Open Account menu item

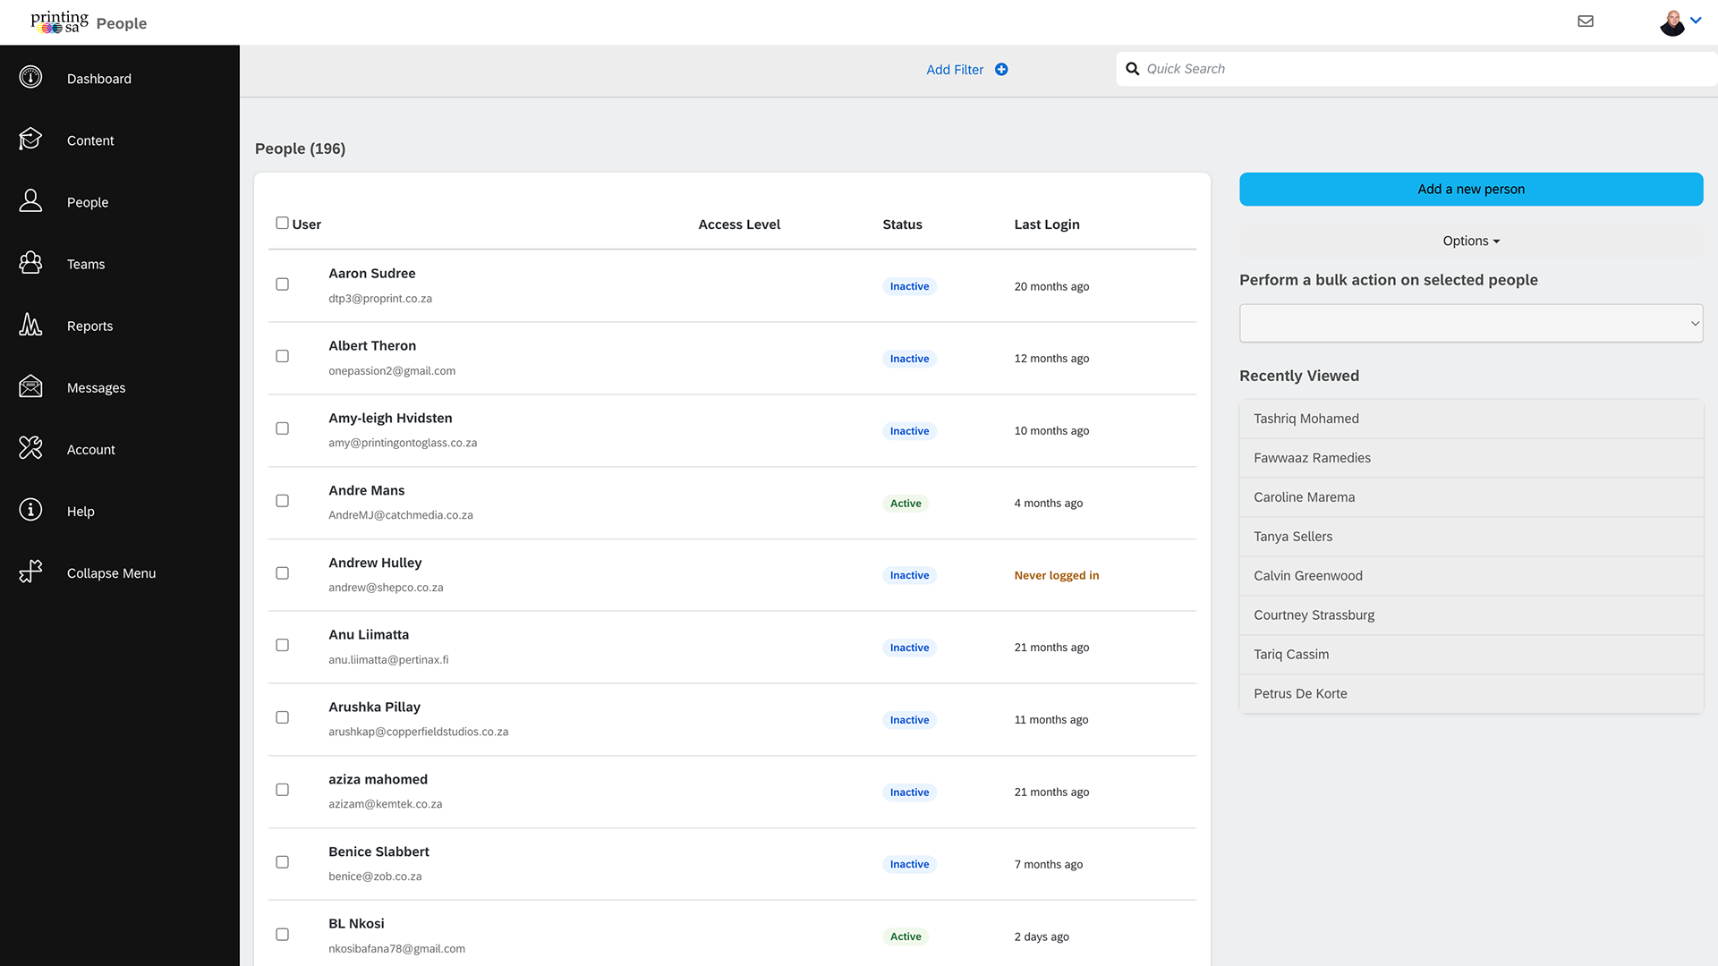click(x=91, y=449)
